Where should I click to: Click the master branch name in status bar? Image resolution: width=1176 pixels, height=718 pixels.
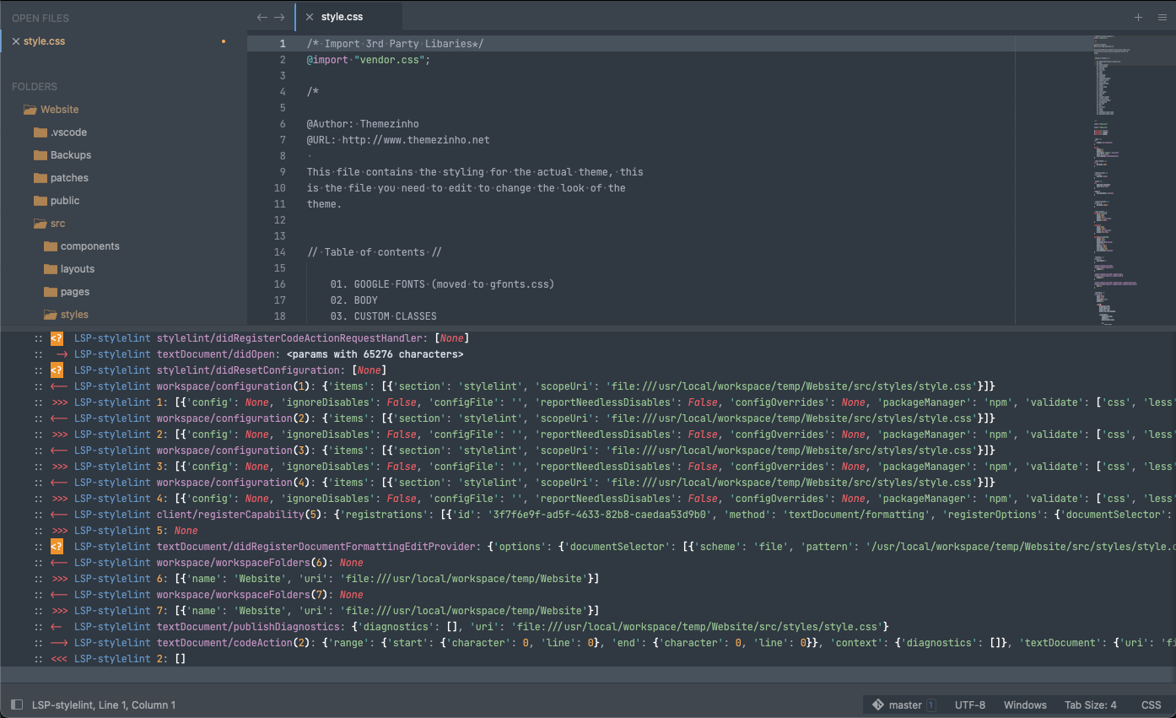[905, 705]
